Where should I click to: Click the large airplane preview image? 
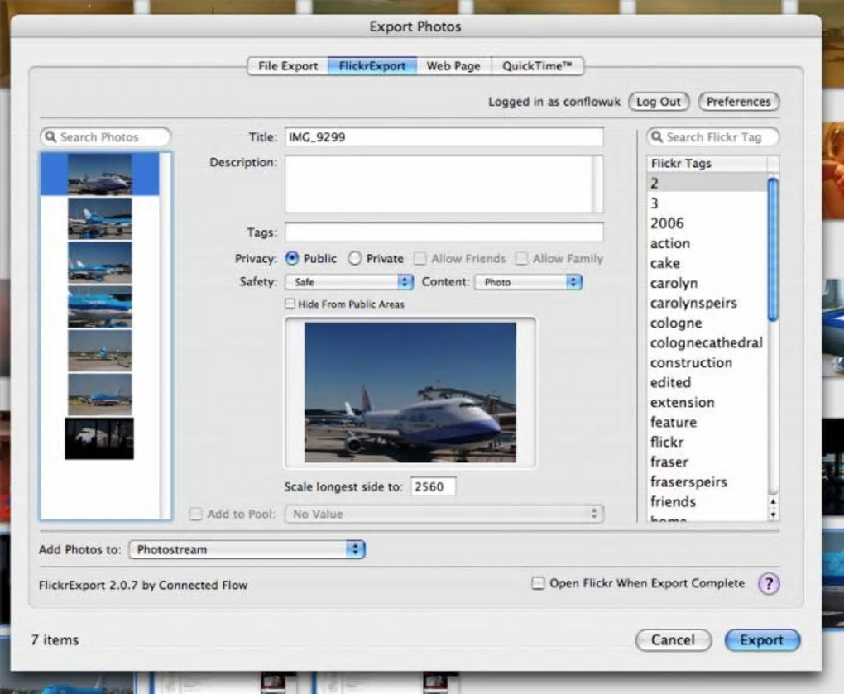pyautogui.click(x=410, y=392)
